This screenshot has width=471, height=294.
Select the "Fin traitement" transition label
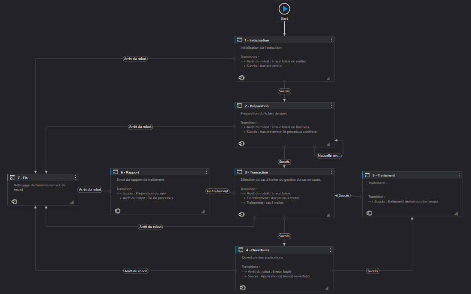(x=218, y=191)
